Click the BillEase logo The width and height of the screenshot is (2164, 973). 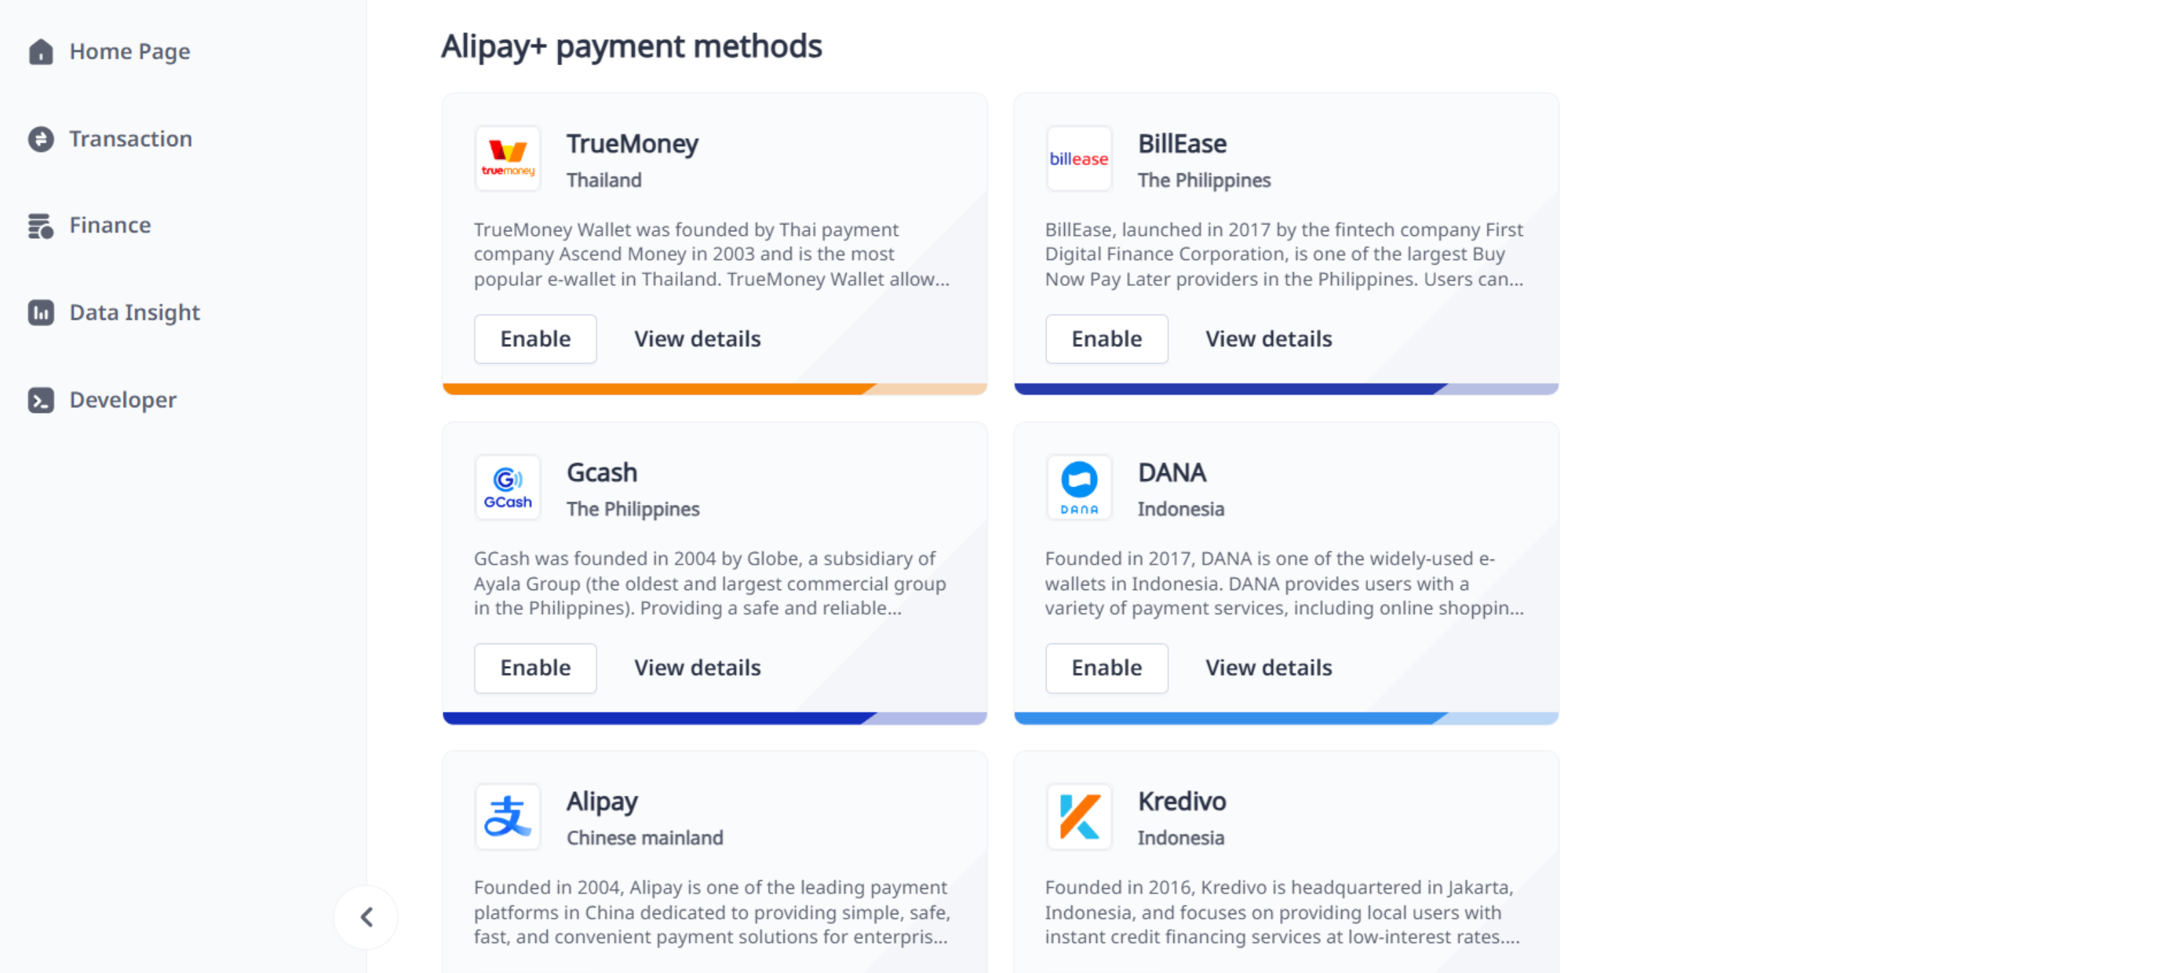coord(1079,158)
